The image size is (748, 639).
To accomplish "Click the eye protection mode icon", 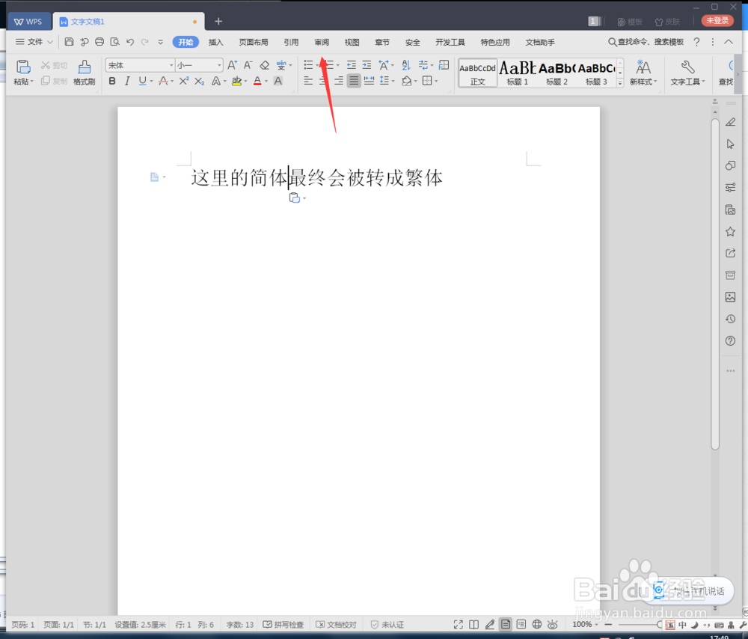I will [x=552, y=624].
